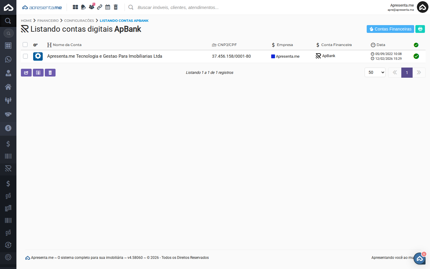
Task: Click the link icon in top toolbar
Action: click(x=99, y=7)
